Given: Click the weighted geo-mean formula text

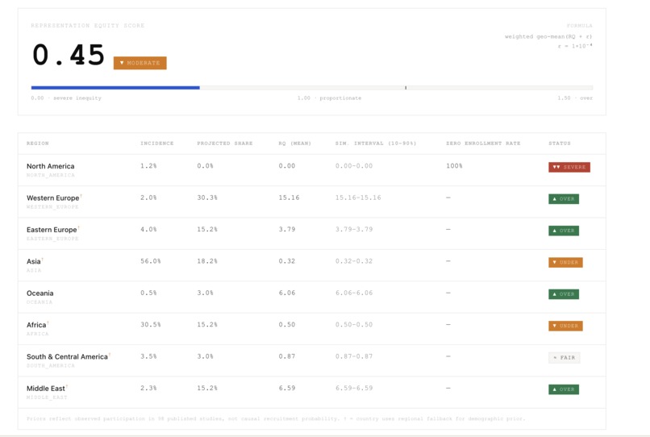Looking at the screenshot, I should click(x=548, y=36).
